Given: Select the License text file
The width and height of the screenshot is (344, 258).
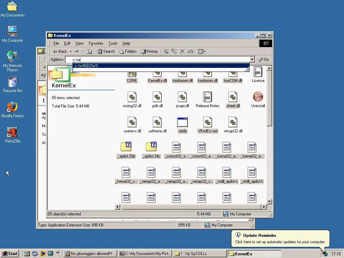Looking at the screenshot, I should tap(258, 75).
